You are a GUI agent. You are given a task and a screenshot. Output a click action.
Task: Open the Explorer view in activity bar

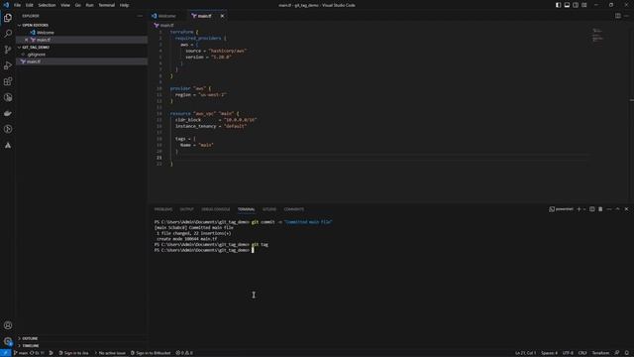(x=8, y=18)
